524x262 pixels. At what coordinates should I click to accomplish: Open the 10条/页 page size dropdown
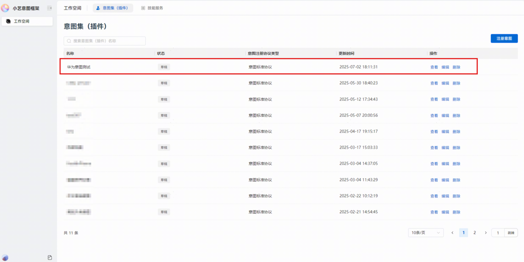coord(425,233)
